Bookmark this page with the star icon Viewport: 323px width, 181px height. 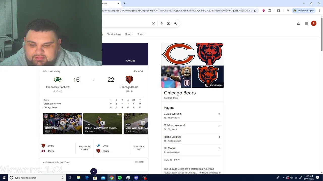pos(255,11)
